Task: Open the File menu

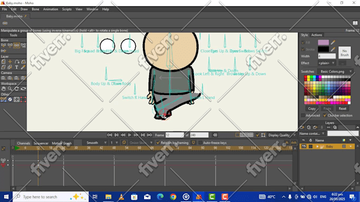Action: pos(4,9)
